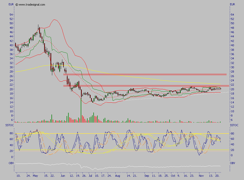Click the May label on the time axis
This screenshot has height=180, width=244.
click(x=36, y=175)
